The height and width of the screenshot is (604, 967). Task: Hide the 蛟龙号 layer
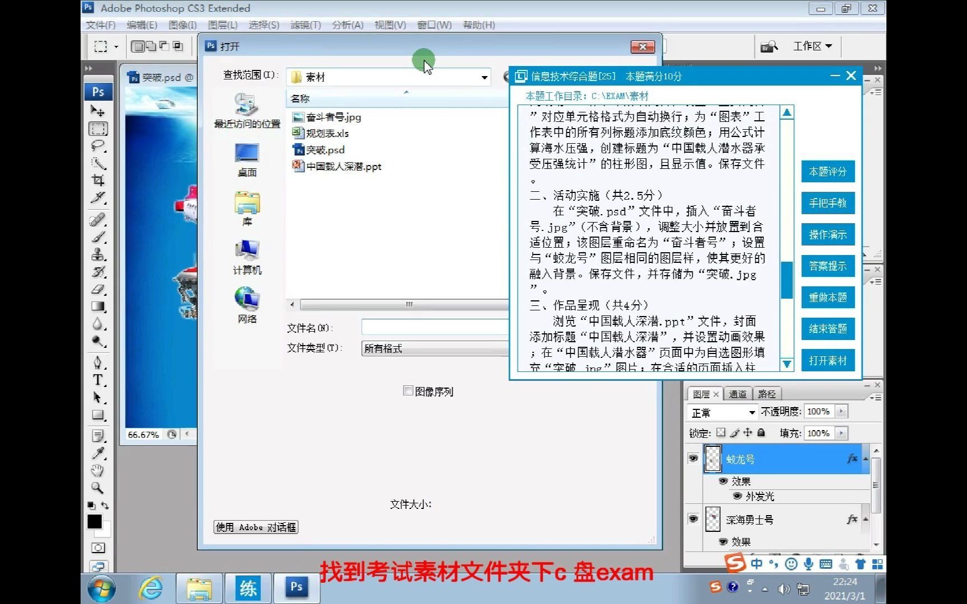pos(693,459)
